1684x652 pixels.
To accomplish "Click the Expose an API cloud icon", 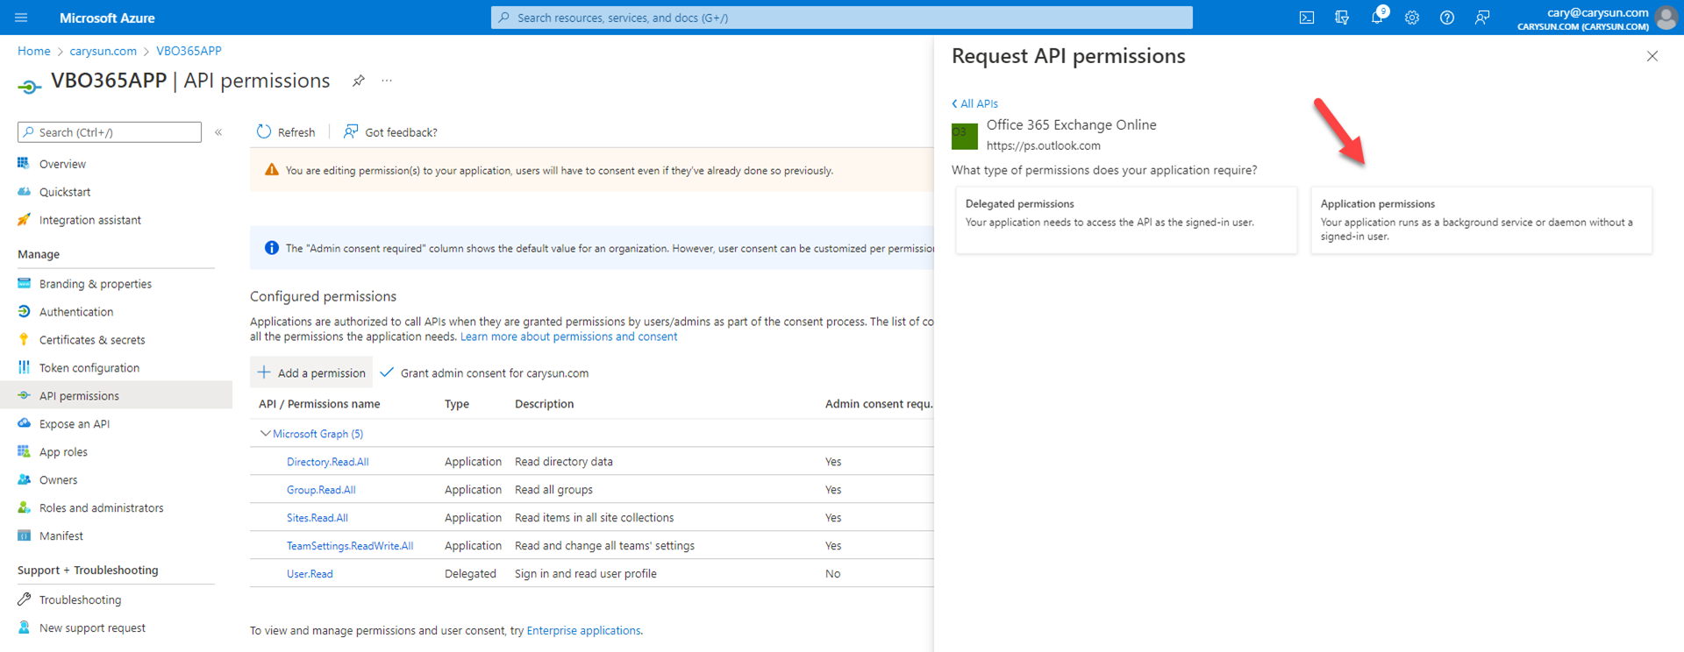I will (x=24, y=423).
